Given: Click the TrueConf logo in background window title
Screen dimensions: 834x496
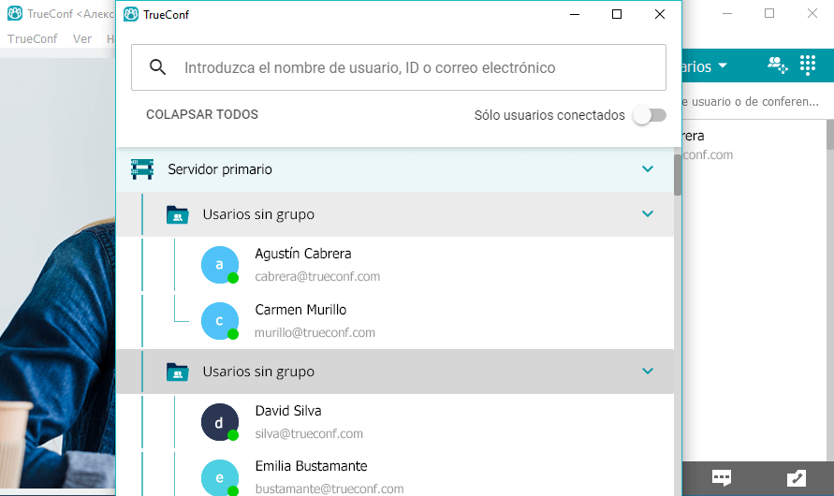Looking at the screenshot, I should pos(15,13).
